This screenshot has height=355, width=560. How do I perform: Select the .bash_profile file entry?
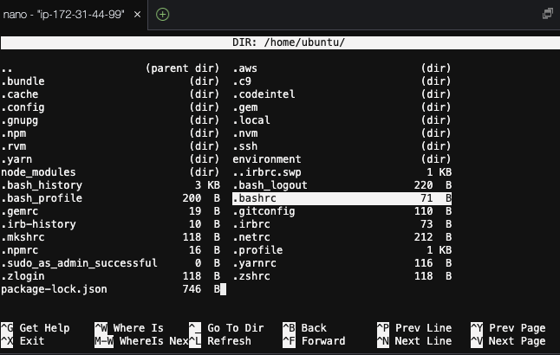coord(110,198)
